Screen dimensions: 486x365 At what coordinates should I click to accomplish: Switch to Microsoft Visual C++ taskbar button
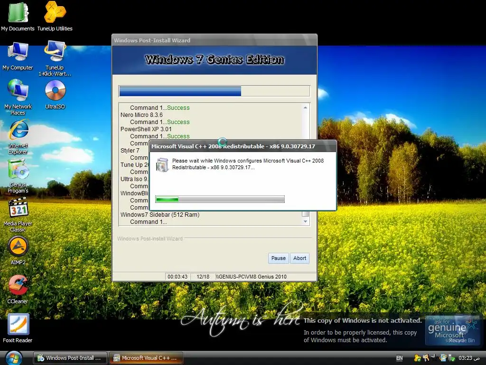pyautogui.click(x=146, y=358)
